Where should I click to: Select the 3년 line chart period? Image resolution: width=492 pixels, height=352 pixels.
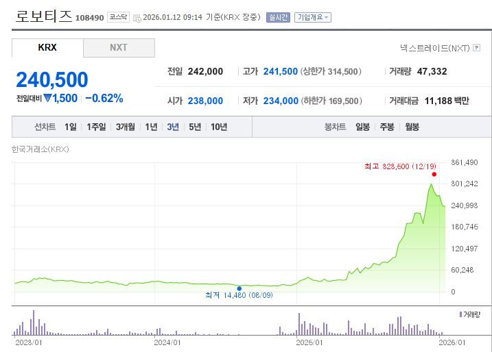click(x=173, y=127)
